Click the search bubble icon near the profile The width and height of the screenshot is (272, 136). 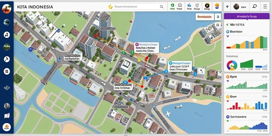click(x=254, y=7)
